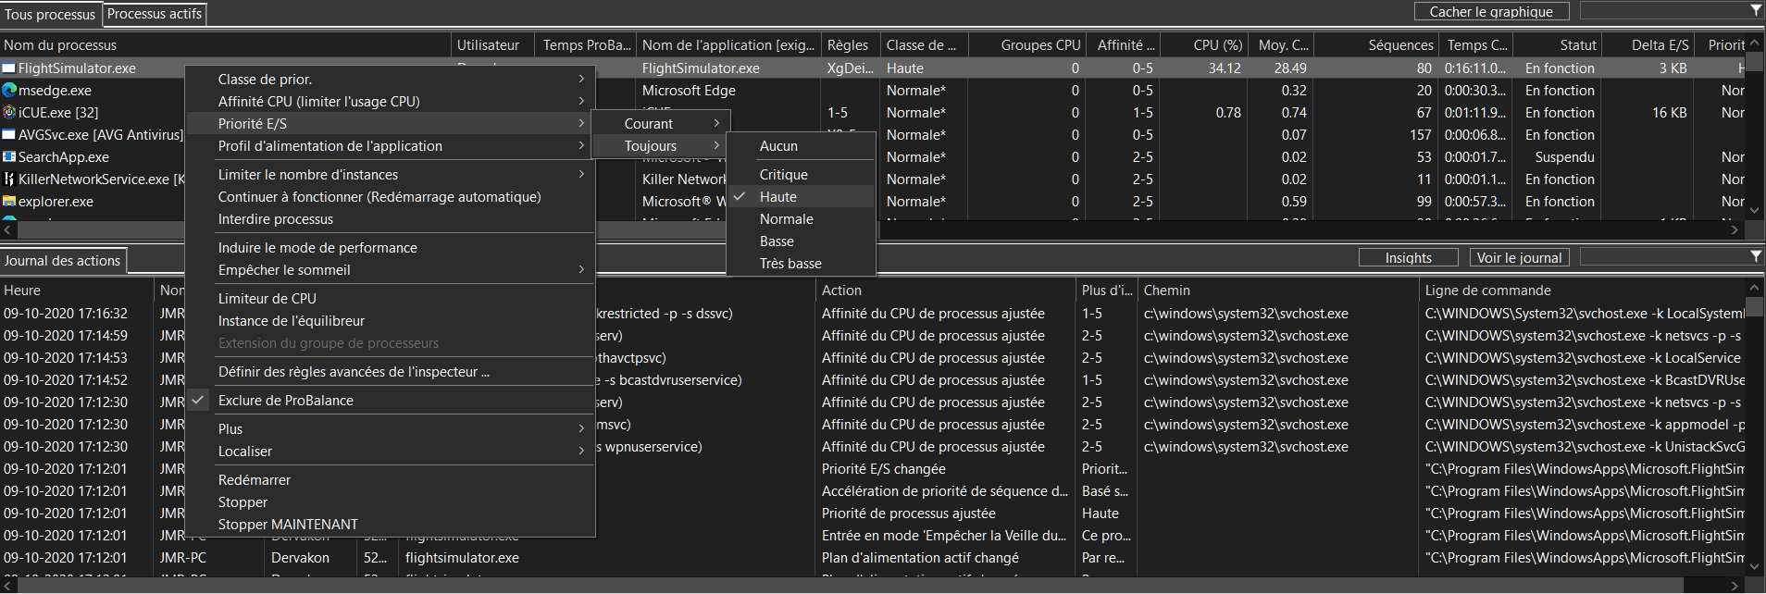Select Critique I/O priority
The height and width of the screenshot is (594, 1766).
[802, 175]
